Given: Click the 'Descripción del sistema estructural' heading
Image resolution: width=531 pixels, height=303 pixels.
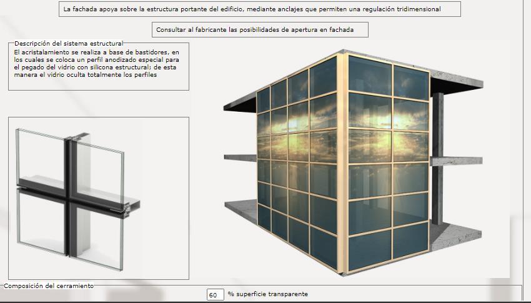Looking at the screenshot, I should click(69, 43).
